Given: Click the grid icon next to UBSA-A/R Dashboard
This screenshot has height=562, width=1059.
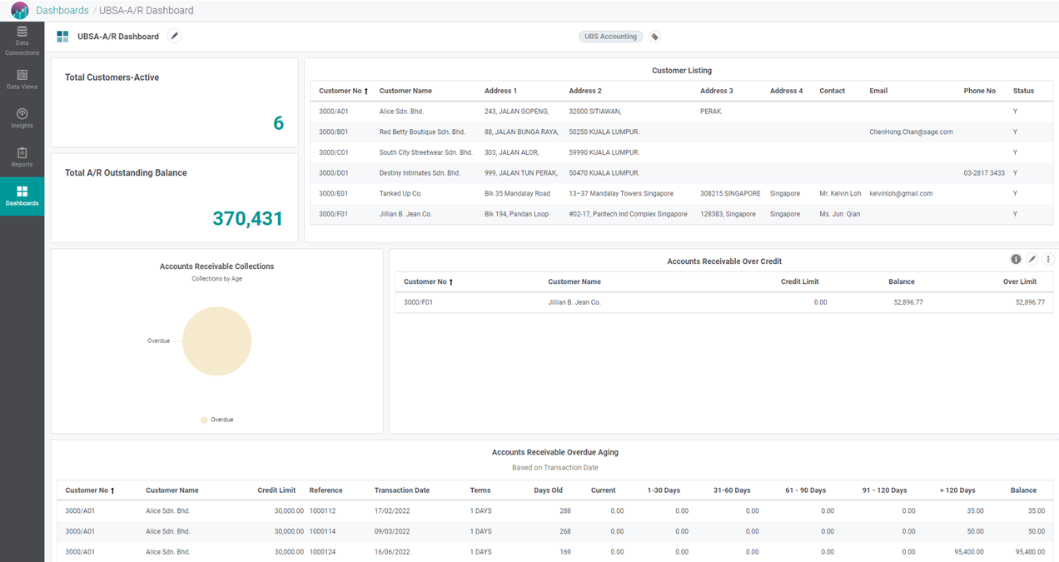Looking at the screenshot, I should tap(62, 37).
